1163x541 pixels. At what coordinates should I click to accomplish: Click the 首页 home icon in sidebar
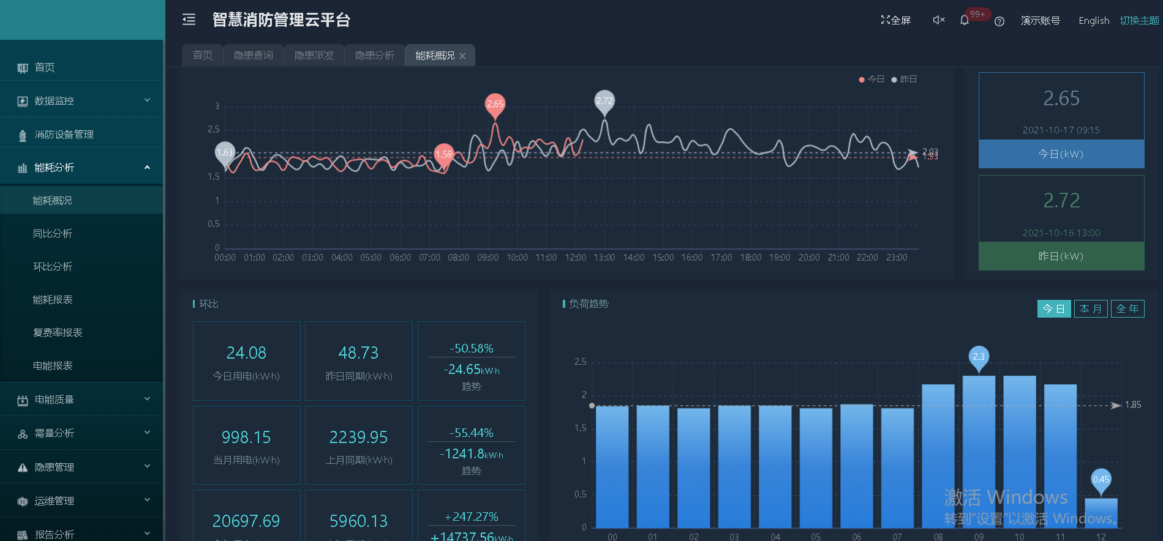pos(23,68)
